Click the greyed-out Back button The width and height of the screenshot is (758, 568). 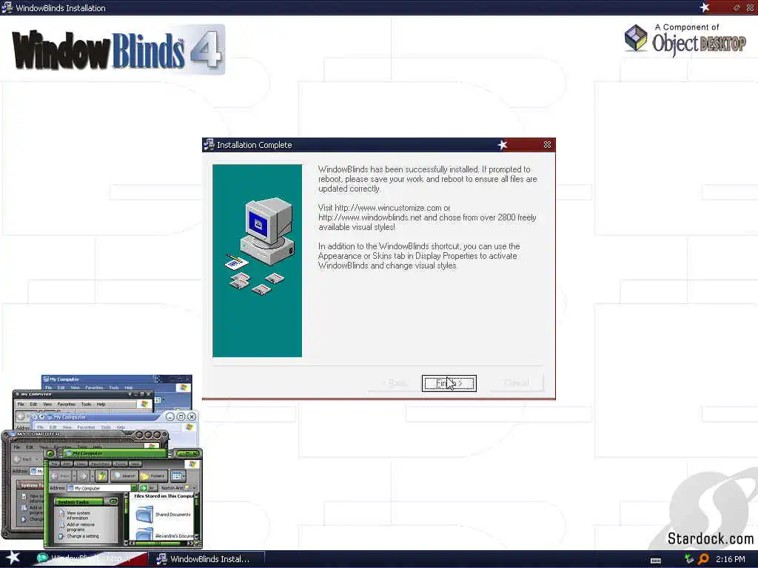(x=395, y=383)
